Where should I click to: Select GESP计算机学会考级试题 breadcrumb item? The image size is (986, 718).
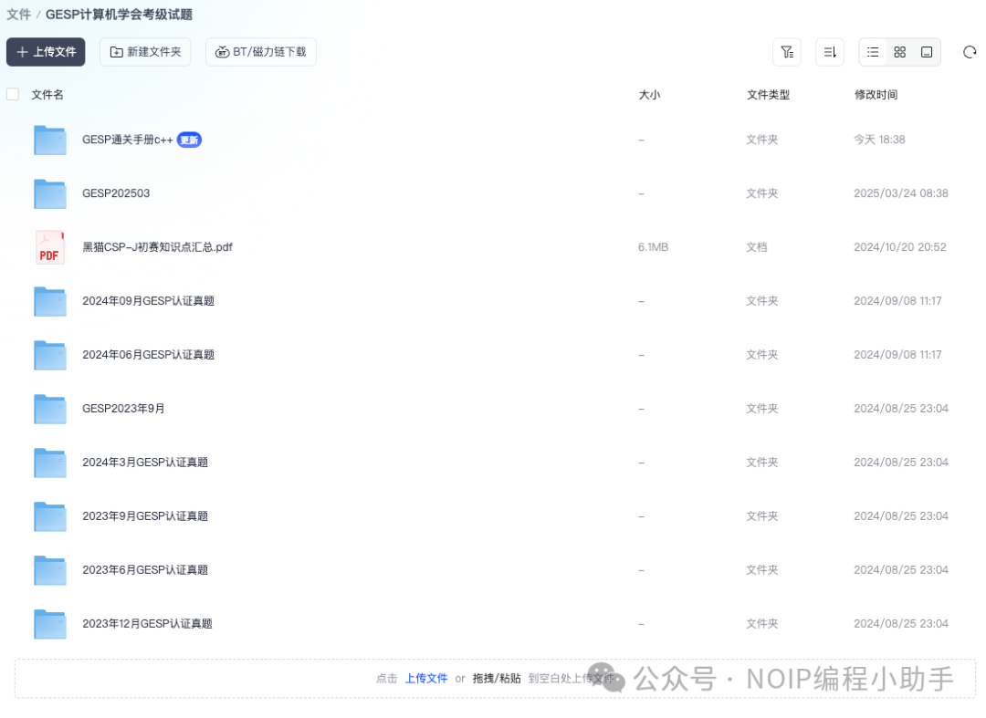tap(119, 15)
